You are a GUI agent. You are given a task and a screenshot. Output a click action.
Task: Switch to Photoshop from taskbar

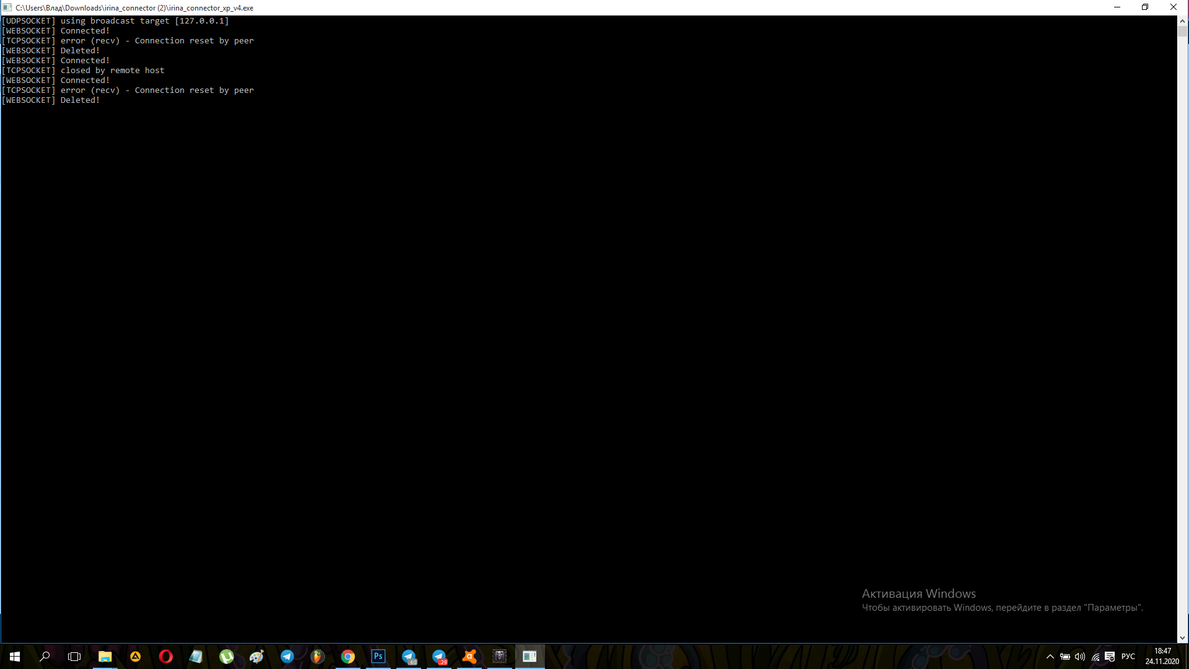(x=378, y=657)
